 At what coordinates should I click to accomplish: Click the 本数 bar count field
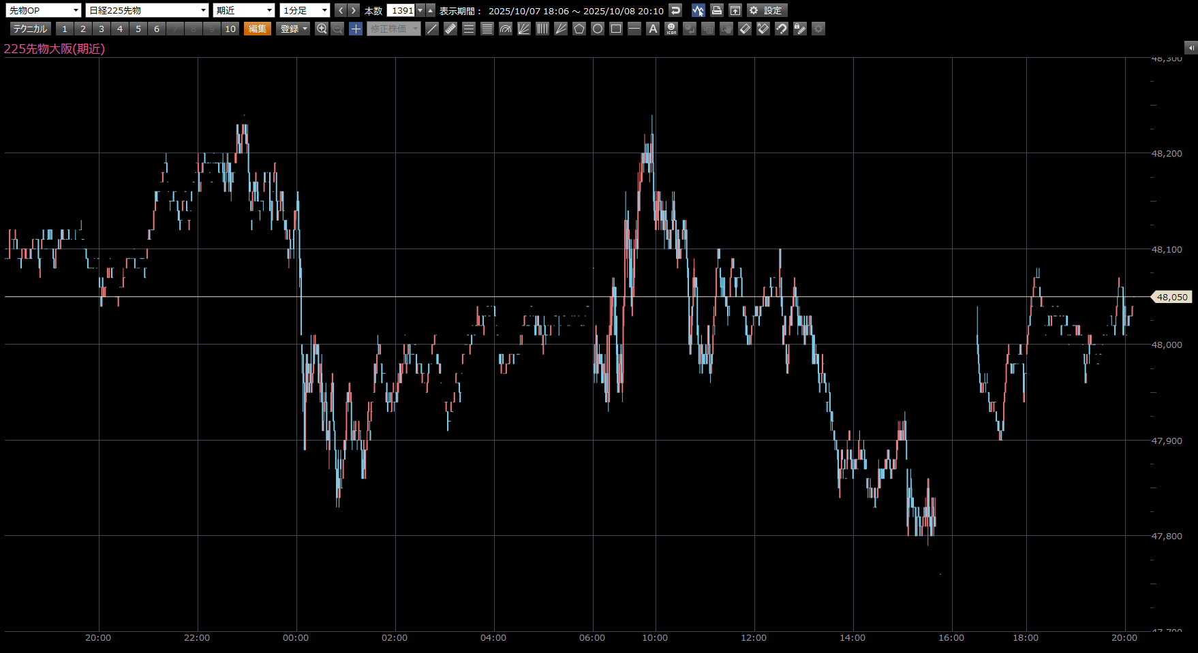401,10
